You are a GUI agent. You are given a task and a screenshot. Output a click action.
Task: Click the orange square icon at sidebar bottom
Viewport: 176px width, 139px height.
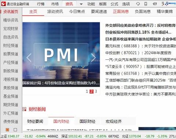point(7,129)
